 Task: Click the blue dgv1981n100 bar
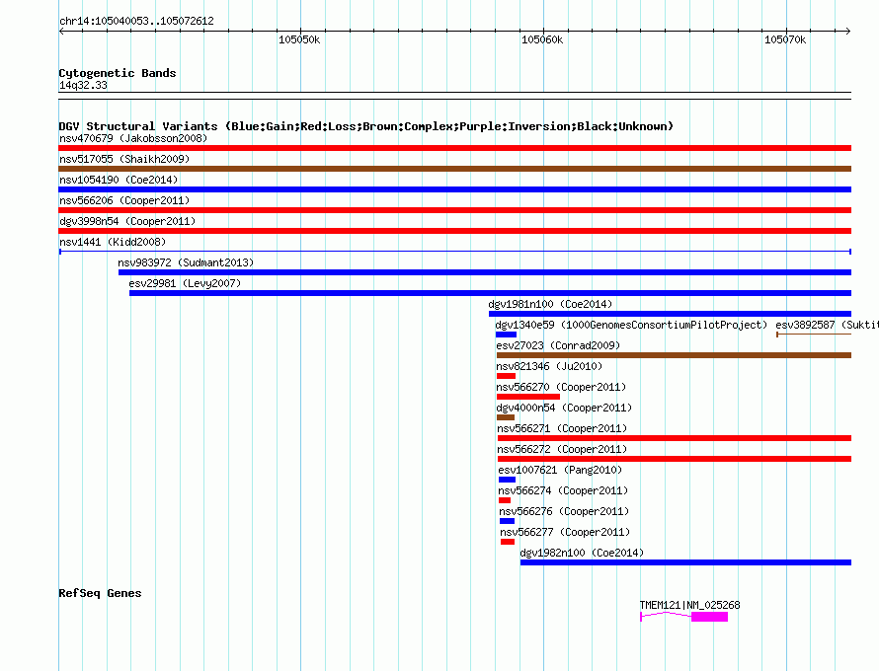pyautogui.click(x=670, y=314)
